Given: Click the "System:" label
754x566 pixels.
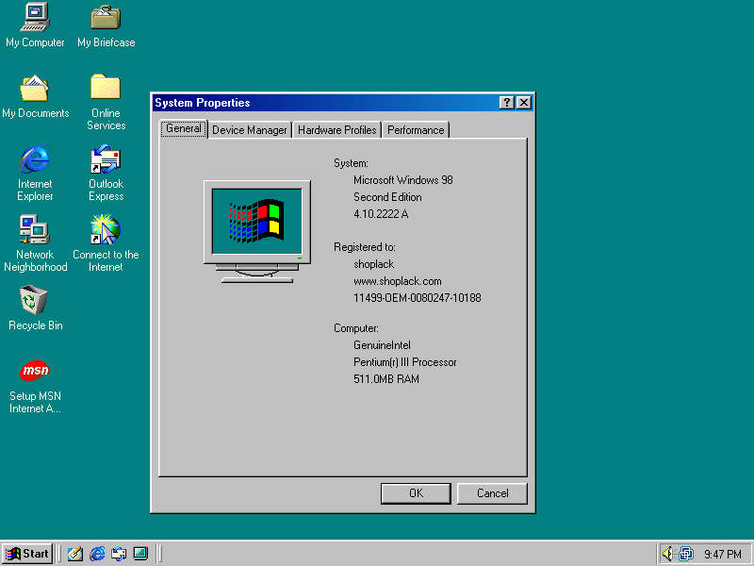Looking at the screenshot, I should (351, 163).
